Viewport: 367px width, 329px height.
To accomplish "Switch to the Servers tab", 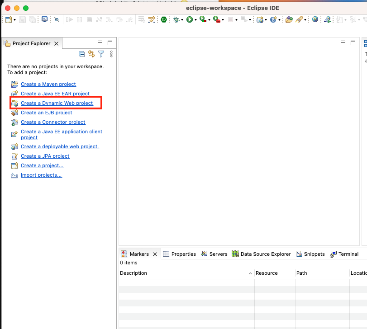I will [x=214, y=254].
